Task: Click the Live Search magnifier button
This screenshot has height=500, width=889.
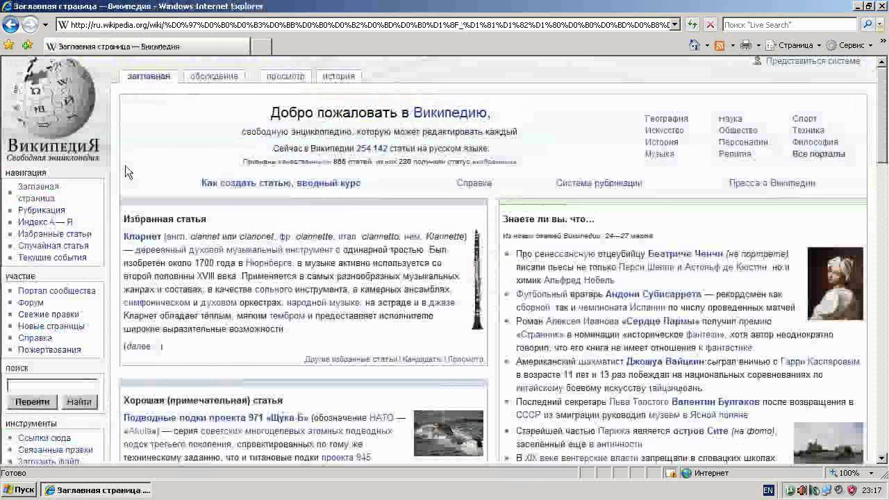Action: 867,24
